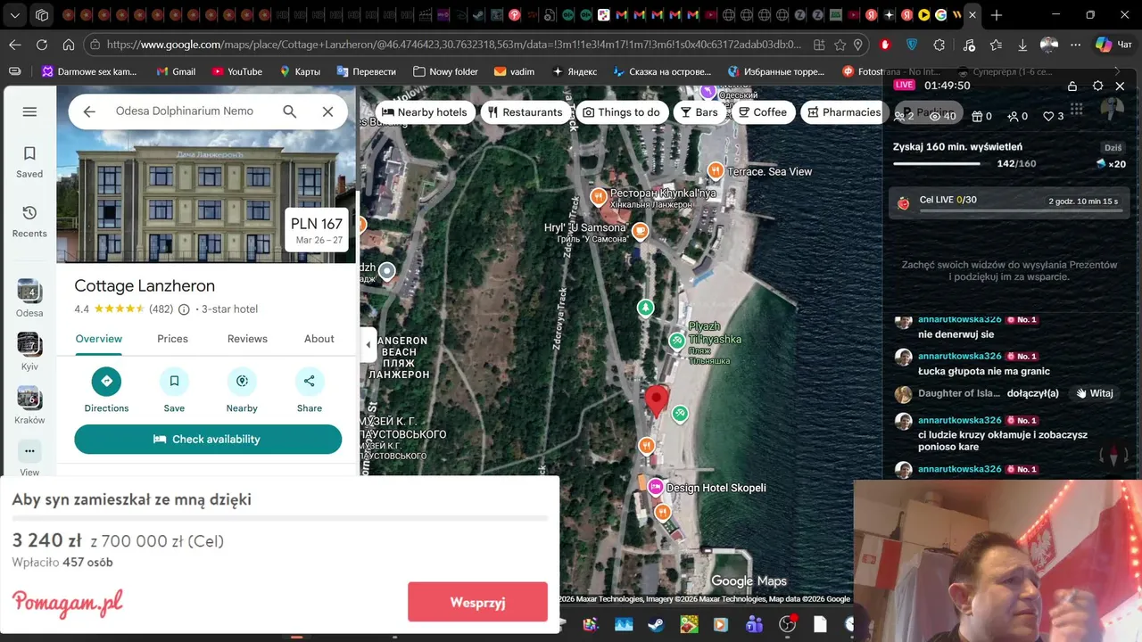Filter map by Nearby hotels chip

(424, 112)
